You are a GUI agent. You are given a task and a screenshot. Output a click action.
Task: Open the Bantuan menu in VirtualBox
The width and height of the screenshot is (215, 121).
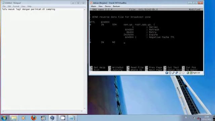pyautogui.click(x=117, y=6)
